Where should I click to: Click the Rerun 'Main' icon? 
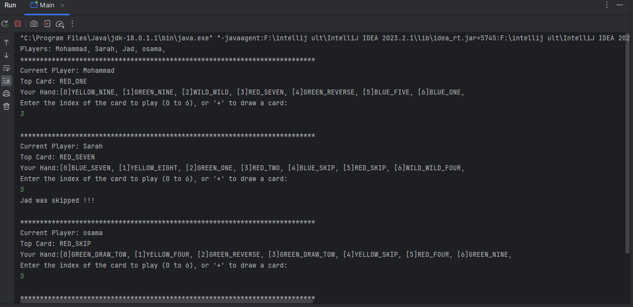[x=5, y=24]
